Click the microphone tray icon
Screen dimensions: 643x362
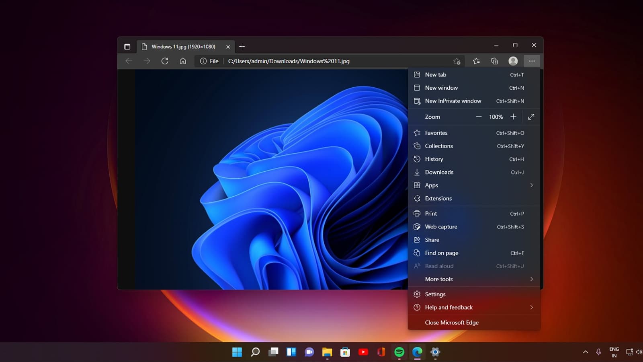pos(598,352)
